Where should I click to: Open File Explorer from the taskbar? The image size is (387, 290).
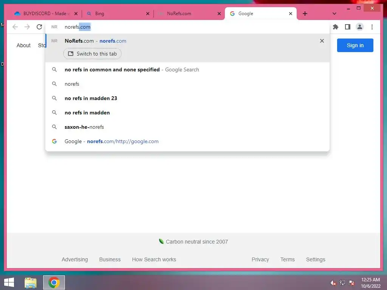click(x=31, y=282)
